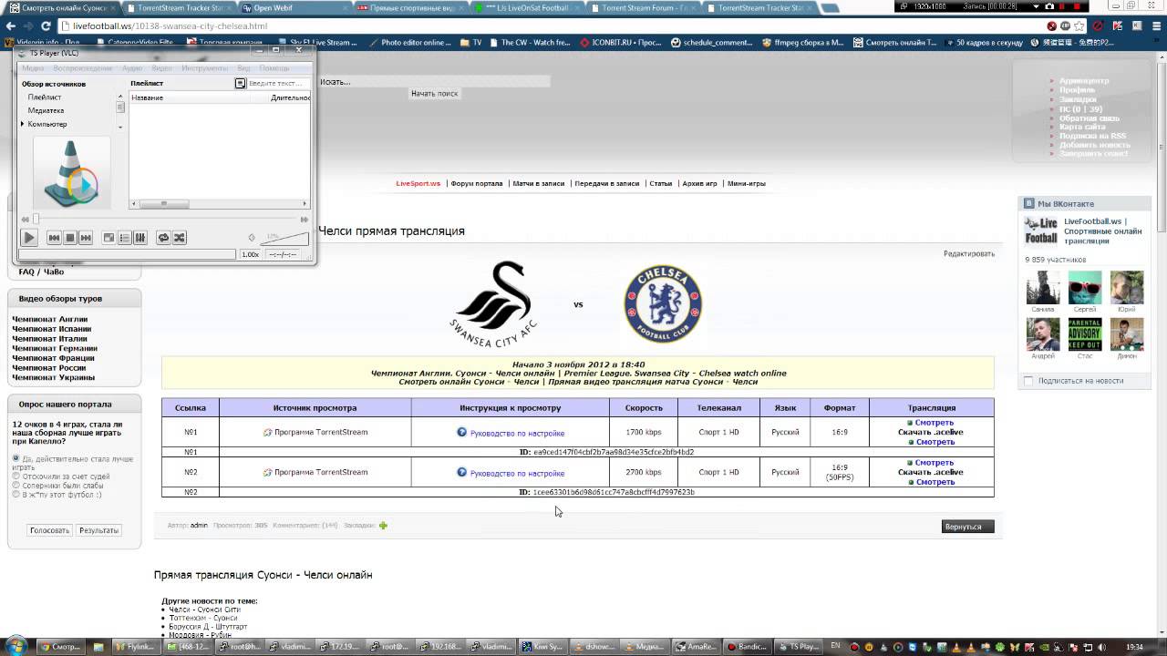
Task: Skip to next track in TS Player
Action: 86,238
